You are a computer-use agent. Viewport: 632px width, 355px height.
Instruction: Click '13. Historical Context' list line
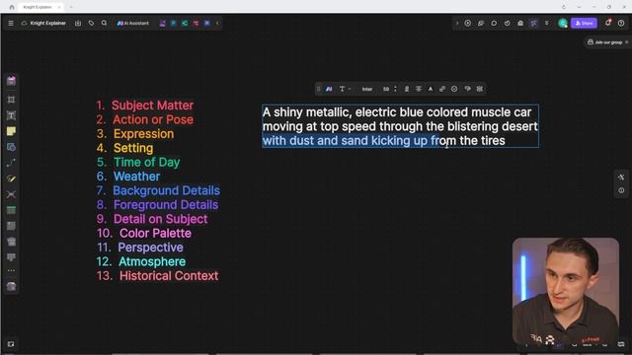click(157, 276)
